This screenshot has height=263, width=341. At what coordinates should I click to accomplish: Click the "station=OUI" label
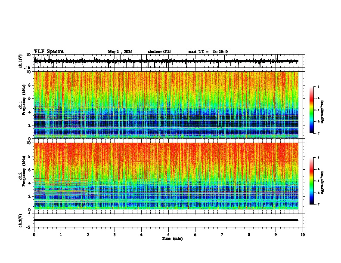tap(159, 52)
